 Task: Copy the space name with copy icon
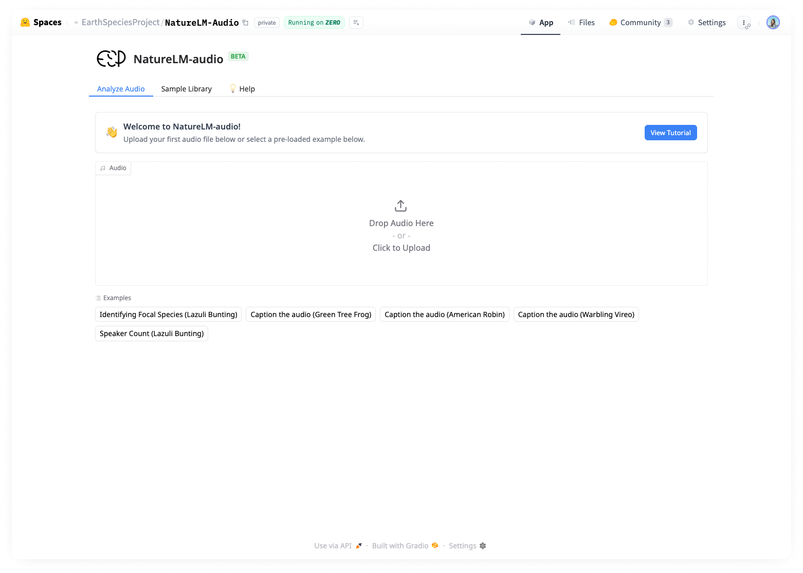click(x=245, y=23)
